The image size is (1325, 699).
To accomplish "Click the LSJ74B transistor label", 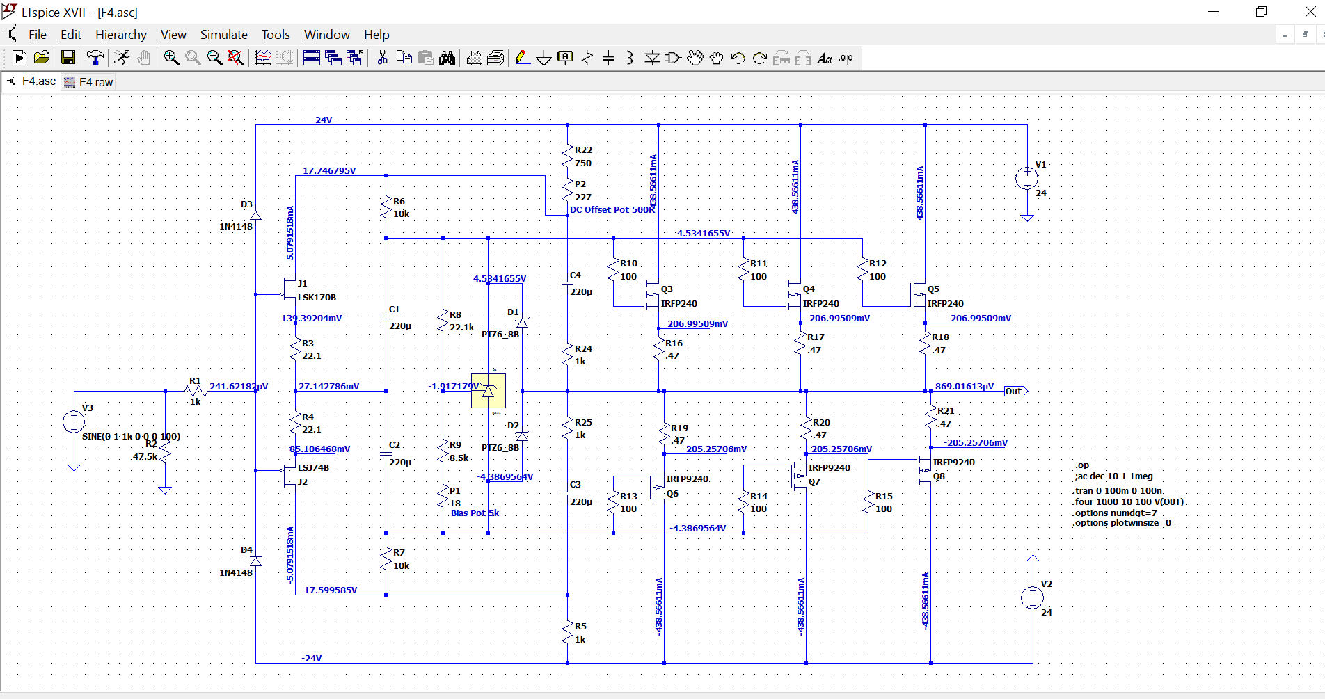I will [x=313, y=467].
